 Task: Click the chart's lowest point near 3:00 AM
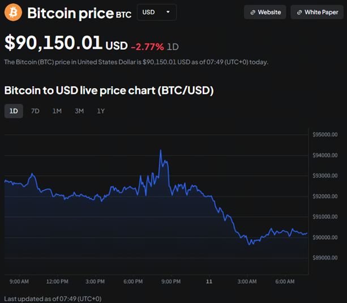point(249,244)
